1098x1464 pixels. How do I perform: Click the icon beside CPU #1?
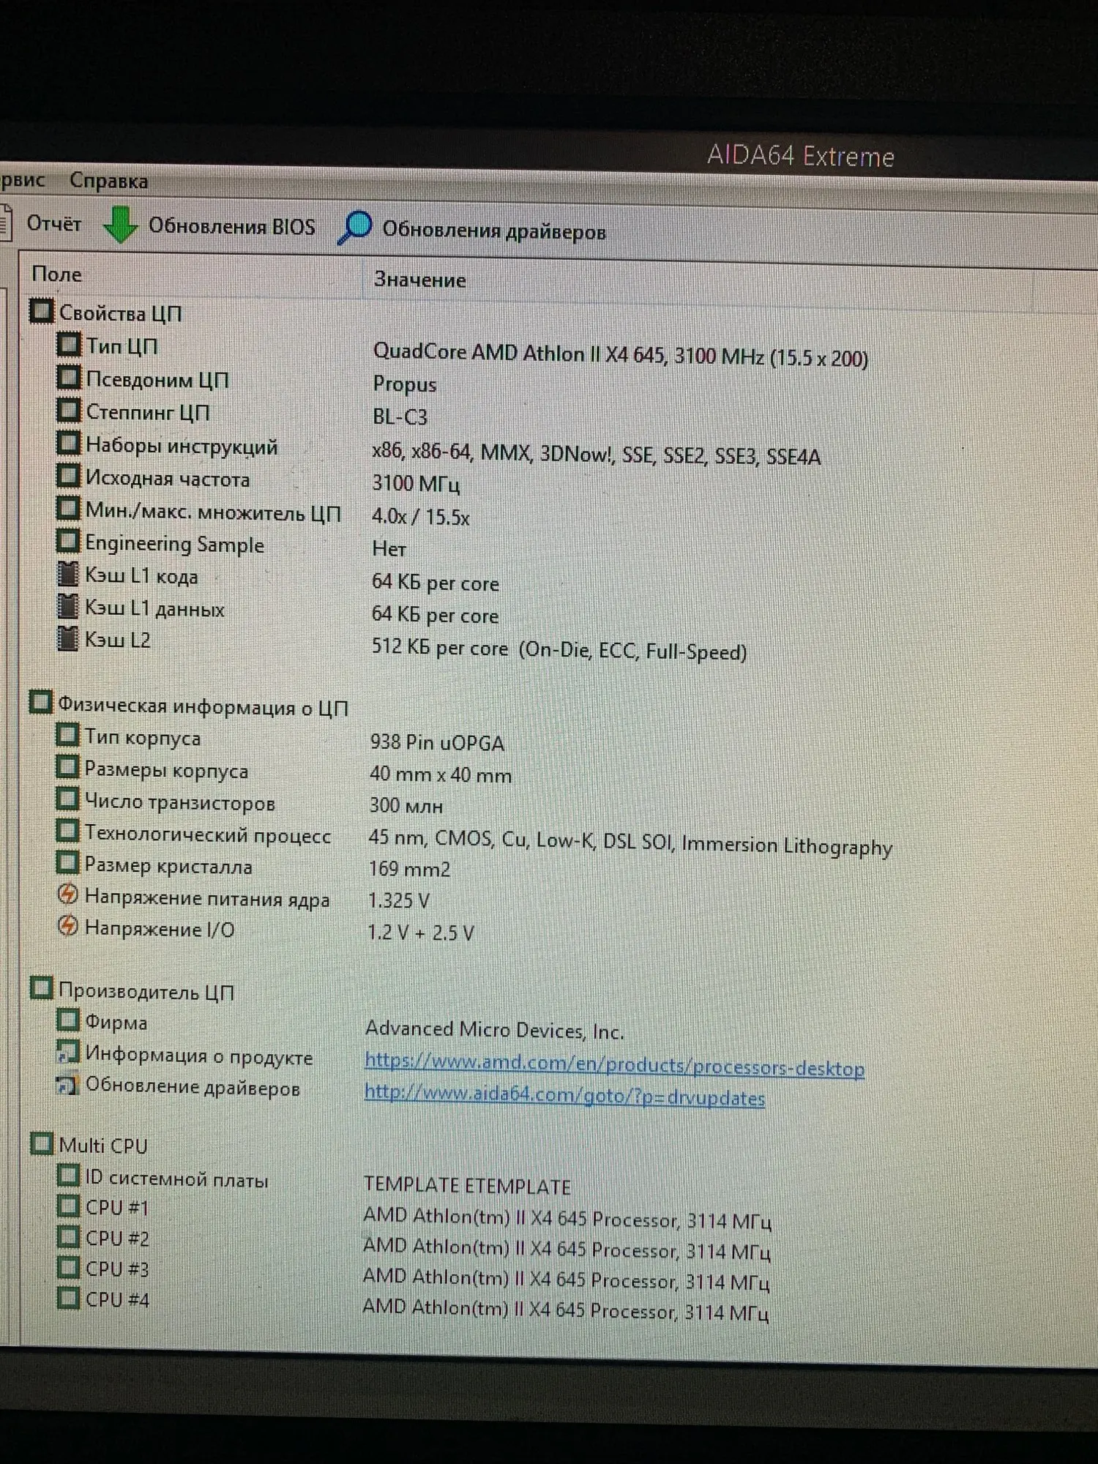click(x=68, y=1206)
